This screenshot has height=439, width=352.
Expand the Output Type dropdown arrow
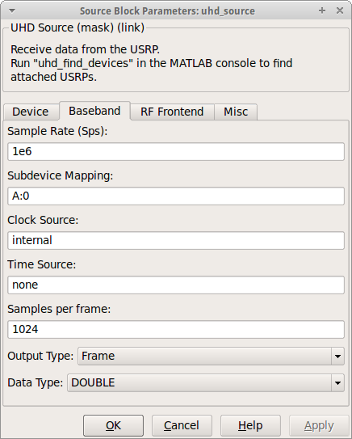click(337, 356)
